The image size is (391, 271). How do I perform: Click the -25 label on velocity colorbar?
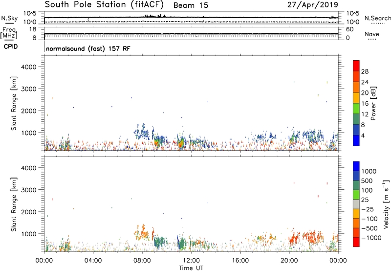coord(368,209)
